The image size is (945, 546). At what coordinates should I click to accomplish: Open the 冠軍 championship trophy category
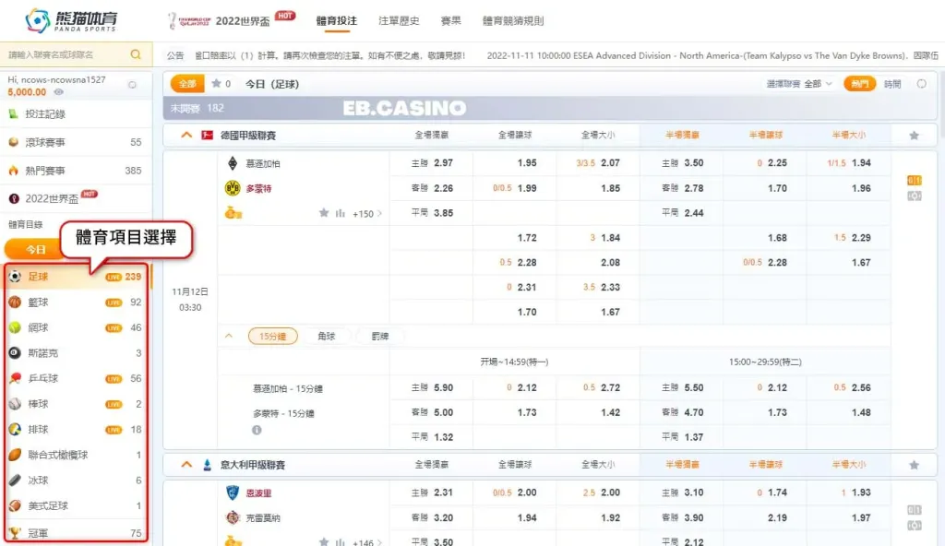(x=39, y=532)
